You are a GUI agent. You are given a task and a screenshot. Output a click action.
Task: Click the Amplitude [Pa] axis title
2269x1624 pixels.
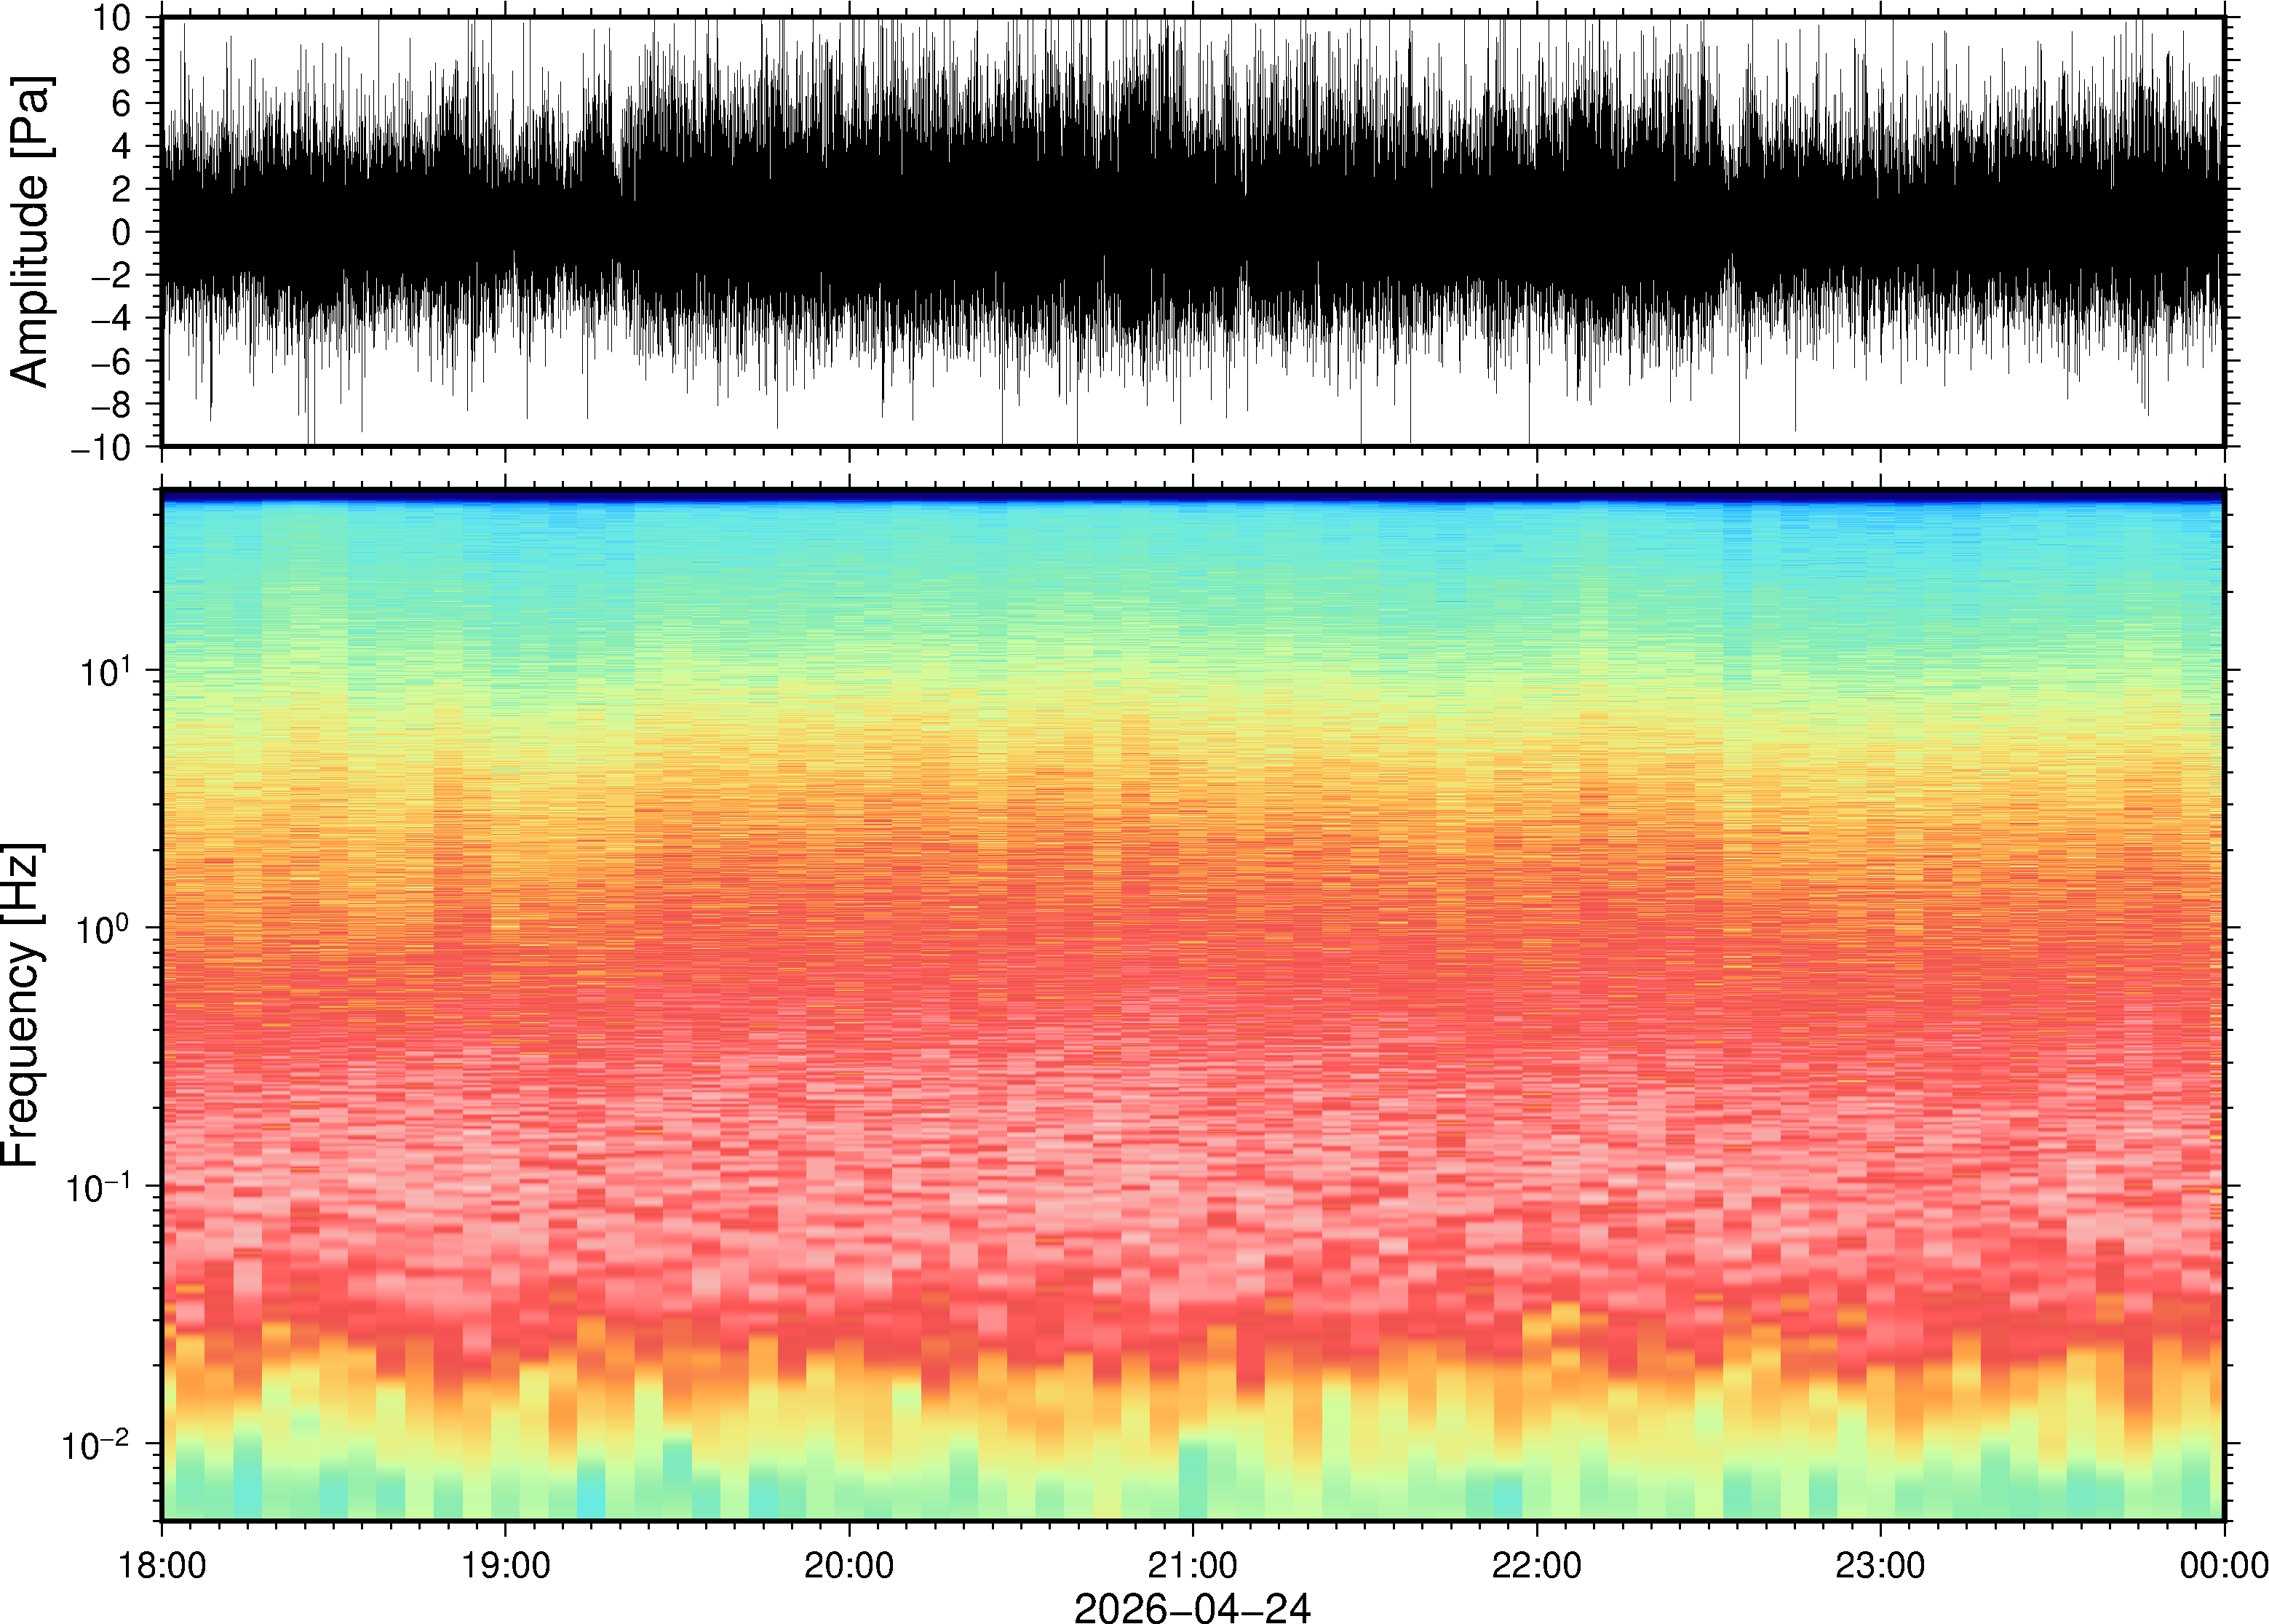click(x=30, y=231)
